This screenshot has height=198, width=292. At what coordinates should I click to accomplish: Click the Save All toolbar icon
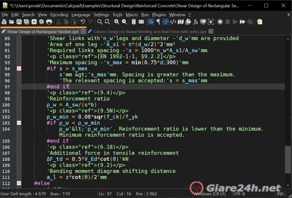point(27,22)
